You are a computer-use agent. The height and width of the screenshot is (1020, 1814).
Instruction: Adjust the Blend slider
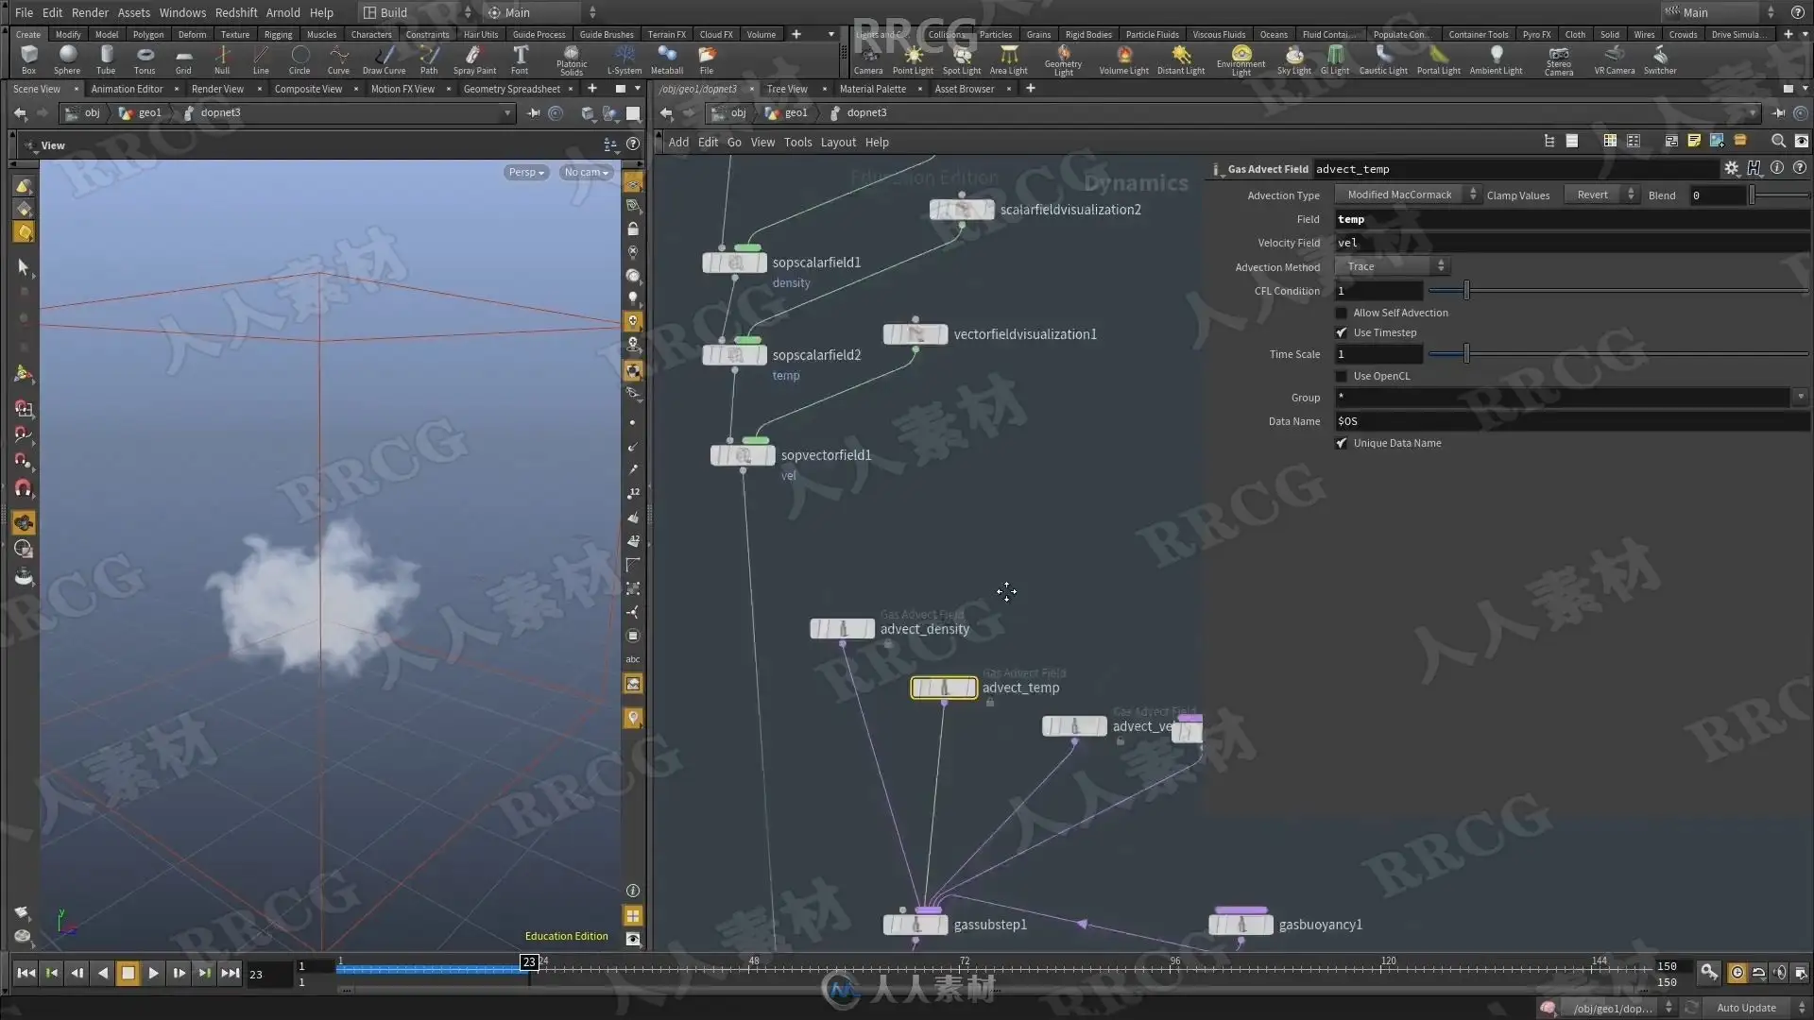(1779, 195)
